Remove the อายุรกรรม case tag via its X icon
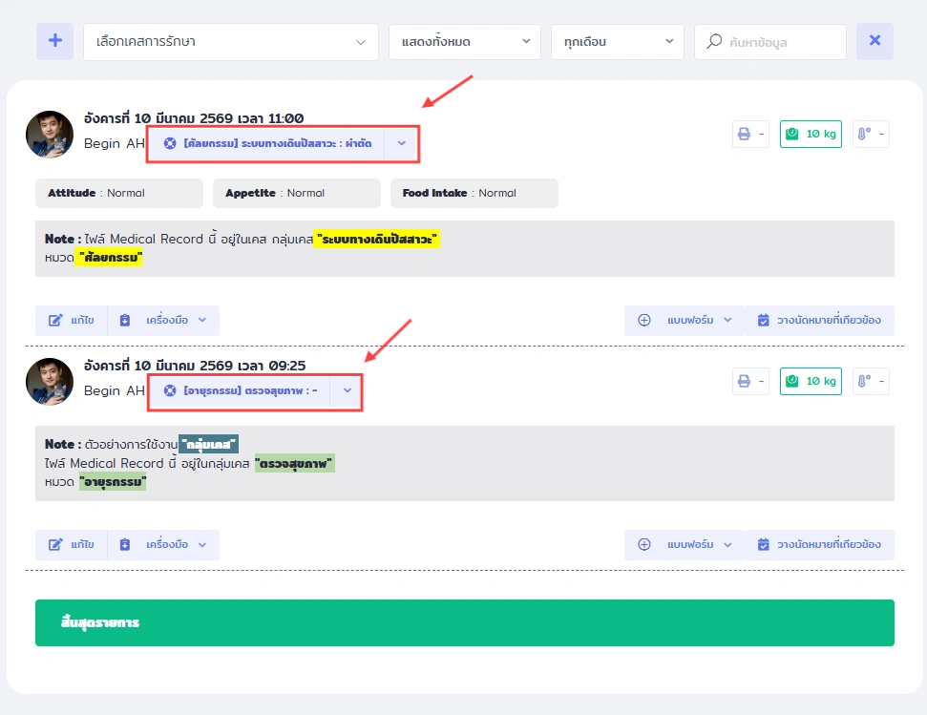This screenshot has width=927, height=715. point(170,390)
